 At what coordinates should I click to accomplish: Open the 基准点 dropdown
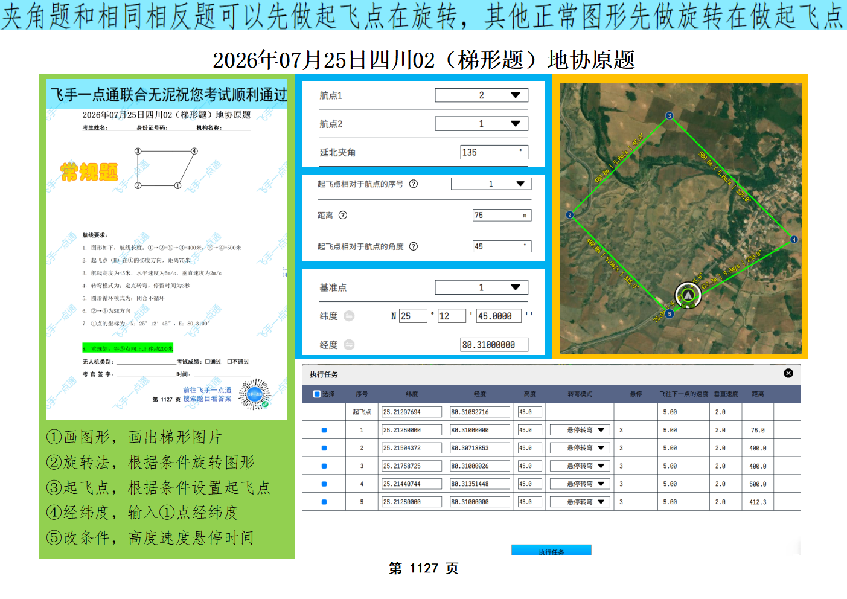point(482,287)
